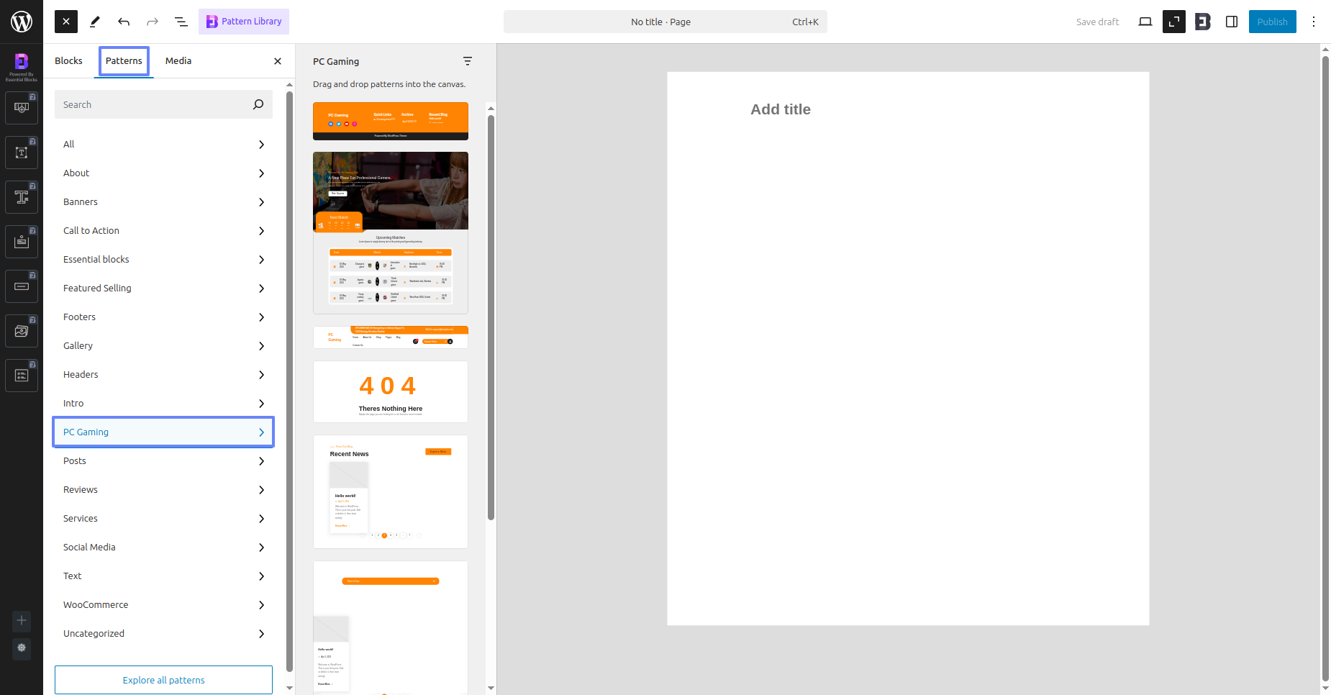This screenshot has width=1331, height=695.
Task: Expand the Featured Selling category
Action: coord(163,289)
